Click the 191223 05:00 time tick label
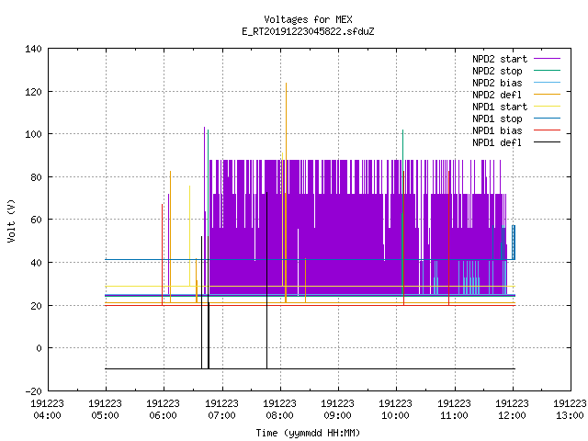 click(x=106, y=410)
